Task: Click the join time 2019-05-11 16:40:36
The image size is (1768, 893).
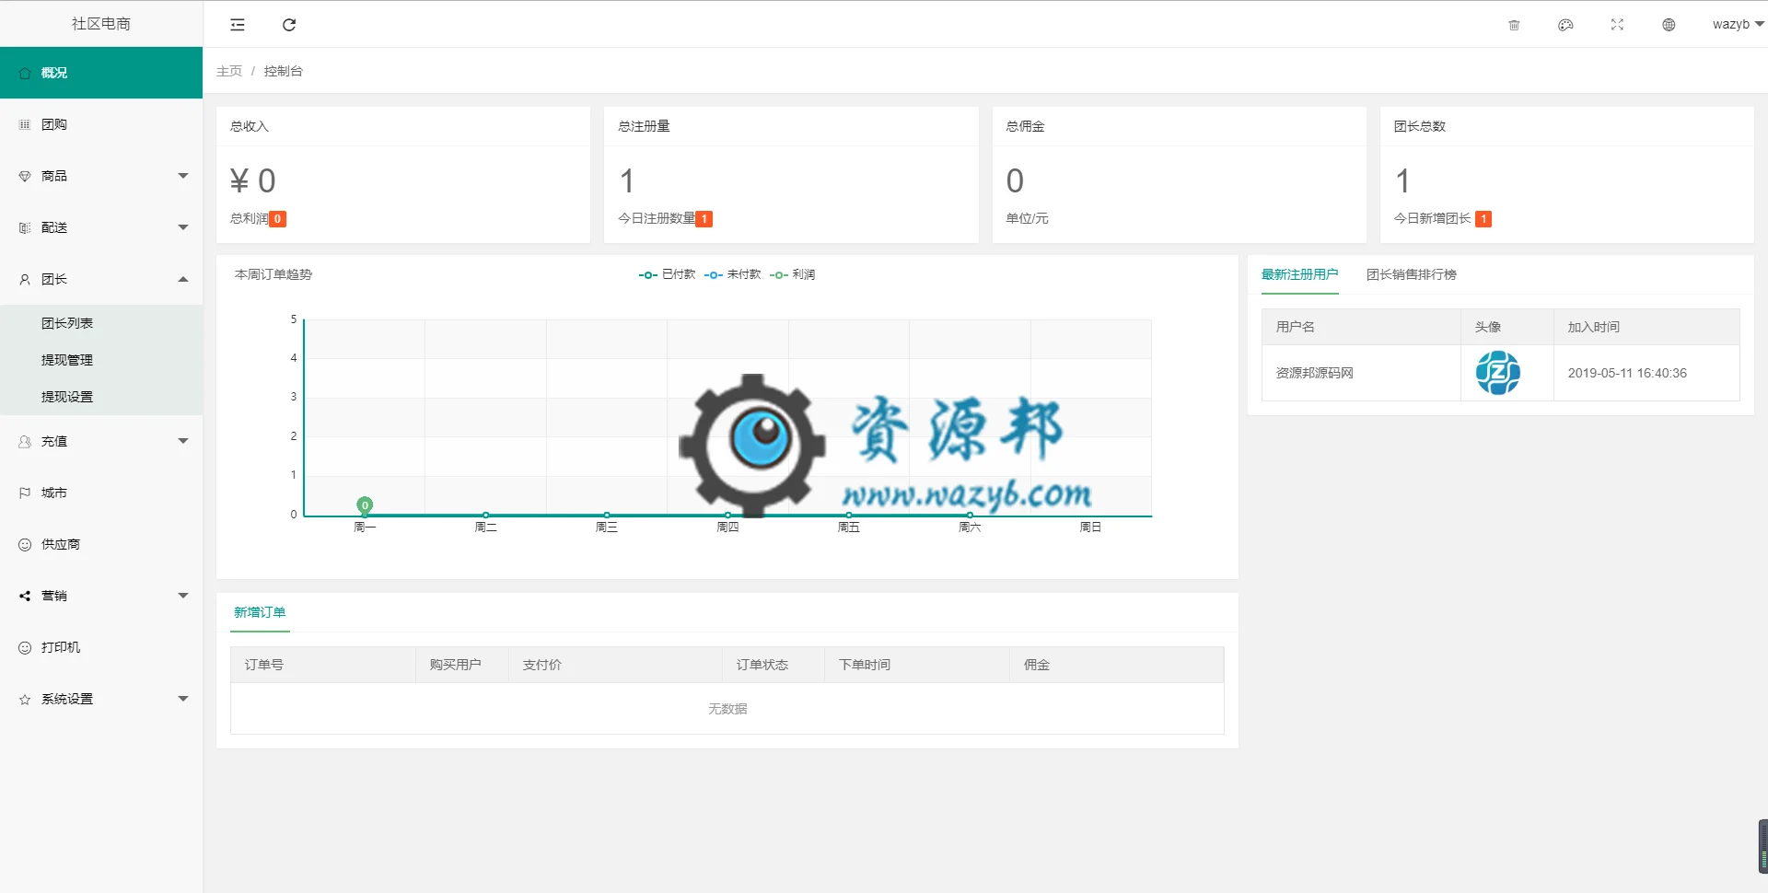Action: point(1627,373)
